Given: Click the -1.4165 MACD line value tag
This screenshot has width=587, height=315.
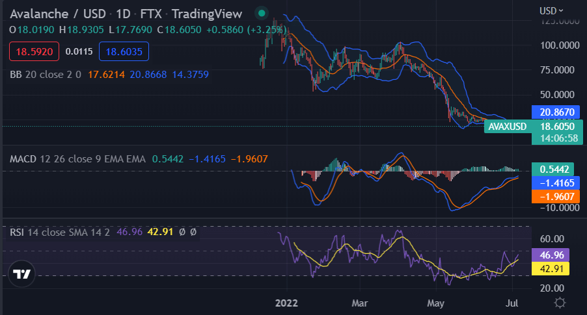Looking at the screenshot, I should 554,183.
